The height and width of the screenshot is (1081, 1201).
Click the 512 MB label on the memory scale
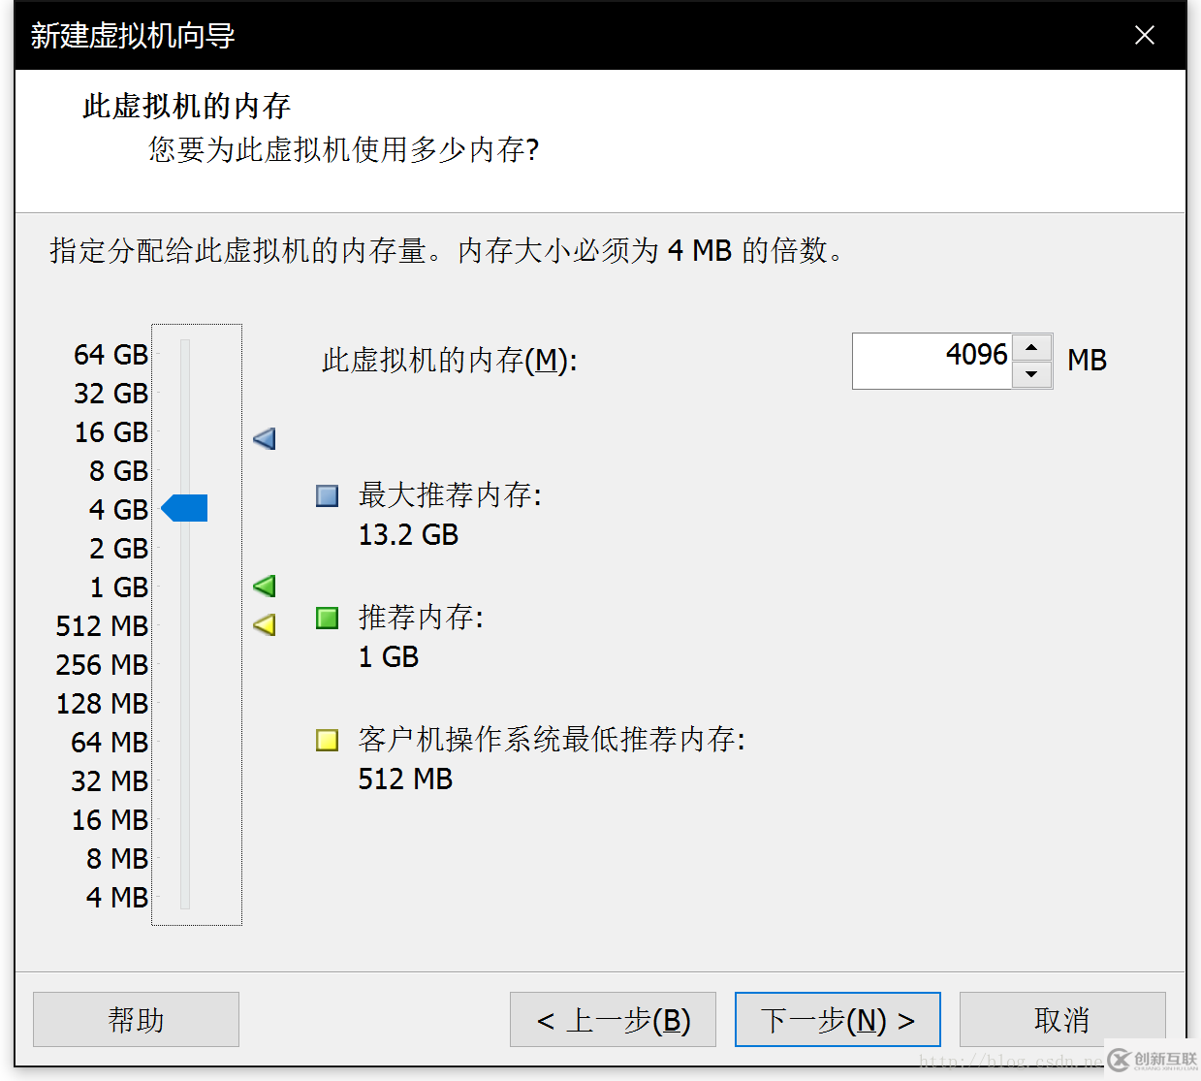pos(101,625)
